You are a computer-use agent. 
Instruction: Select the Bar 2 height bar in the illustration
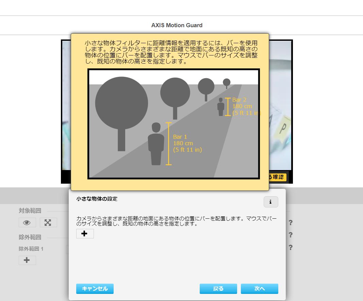[x=227, y=106]
